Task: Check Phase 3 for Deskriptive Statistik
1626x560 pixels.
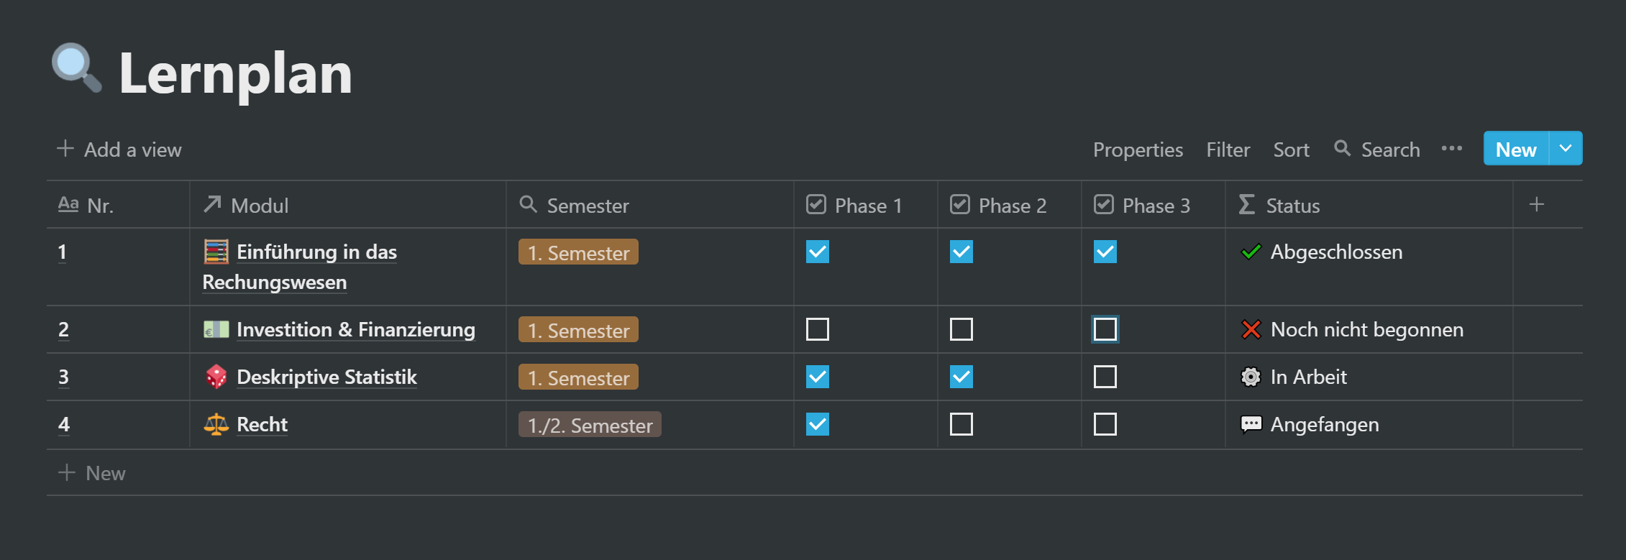Action: coord(1105,377)
